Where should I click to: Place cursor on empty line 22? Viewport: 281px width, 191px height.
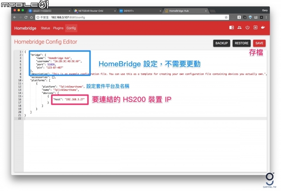[x=145, y=119]
